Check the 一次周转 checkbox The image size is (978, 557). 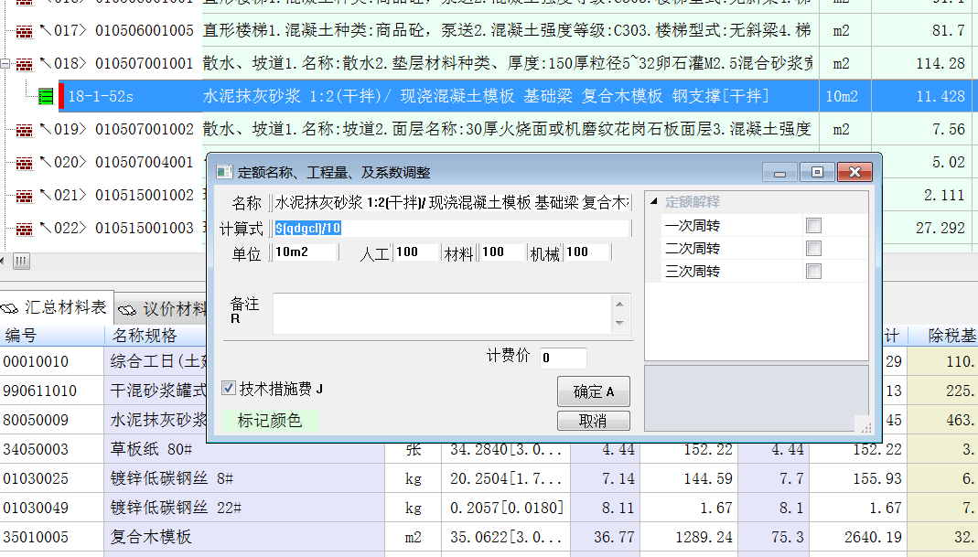pyautogui.click(x=813, y=225)
